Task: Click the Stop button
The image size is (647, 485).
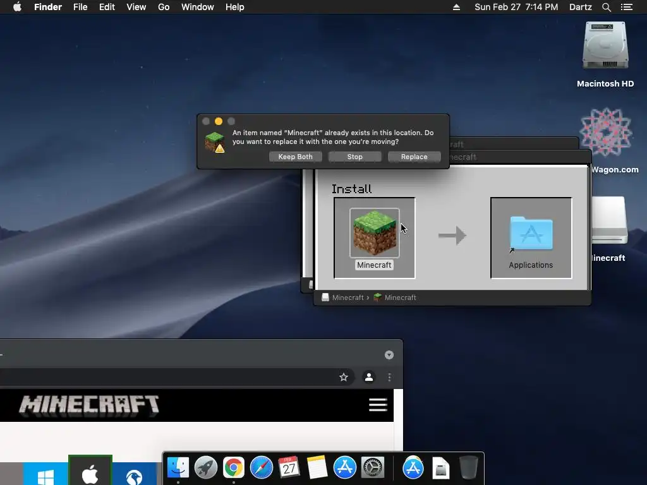Action: coord(355,157)
